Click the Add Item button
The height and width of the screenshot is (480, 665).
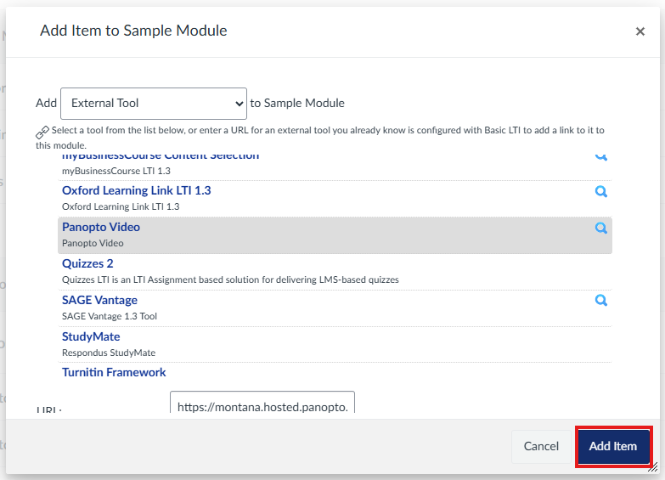coord(613,446)
